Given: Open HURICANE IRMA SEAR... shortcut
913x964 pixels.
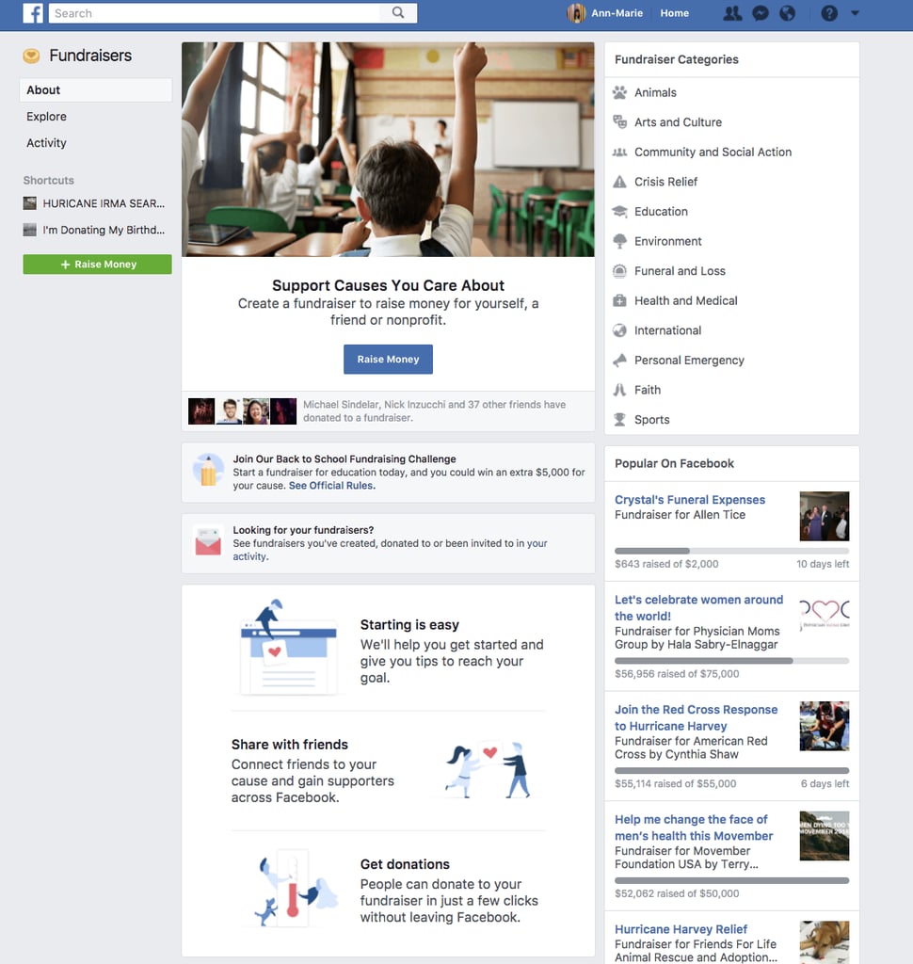Looking at the screenshot, I should coord(94,203).
